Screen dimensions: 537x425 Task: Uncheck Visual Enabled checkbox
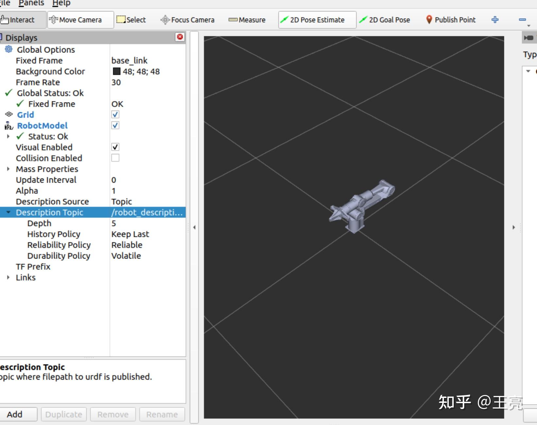(x=115, y=147)
